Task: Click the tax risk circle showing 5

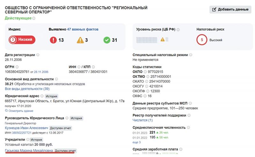Action: [201, 40]
